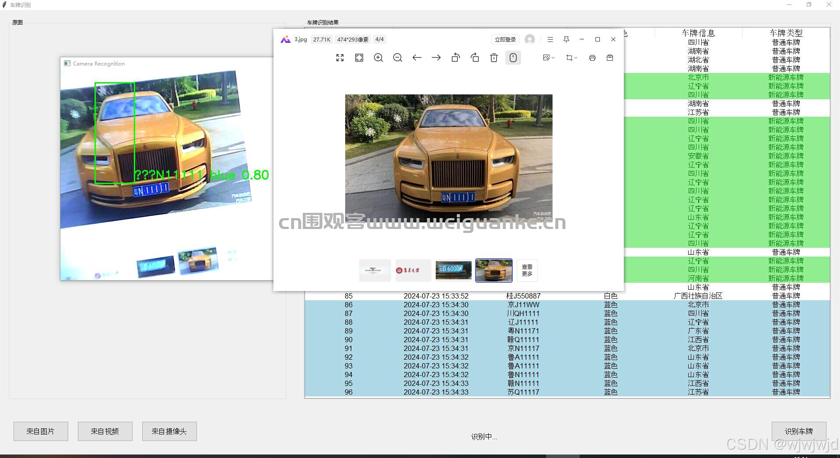Select plate 辽J11111 in row 88

[524, 322]
